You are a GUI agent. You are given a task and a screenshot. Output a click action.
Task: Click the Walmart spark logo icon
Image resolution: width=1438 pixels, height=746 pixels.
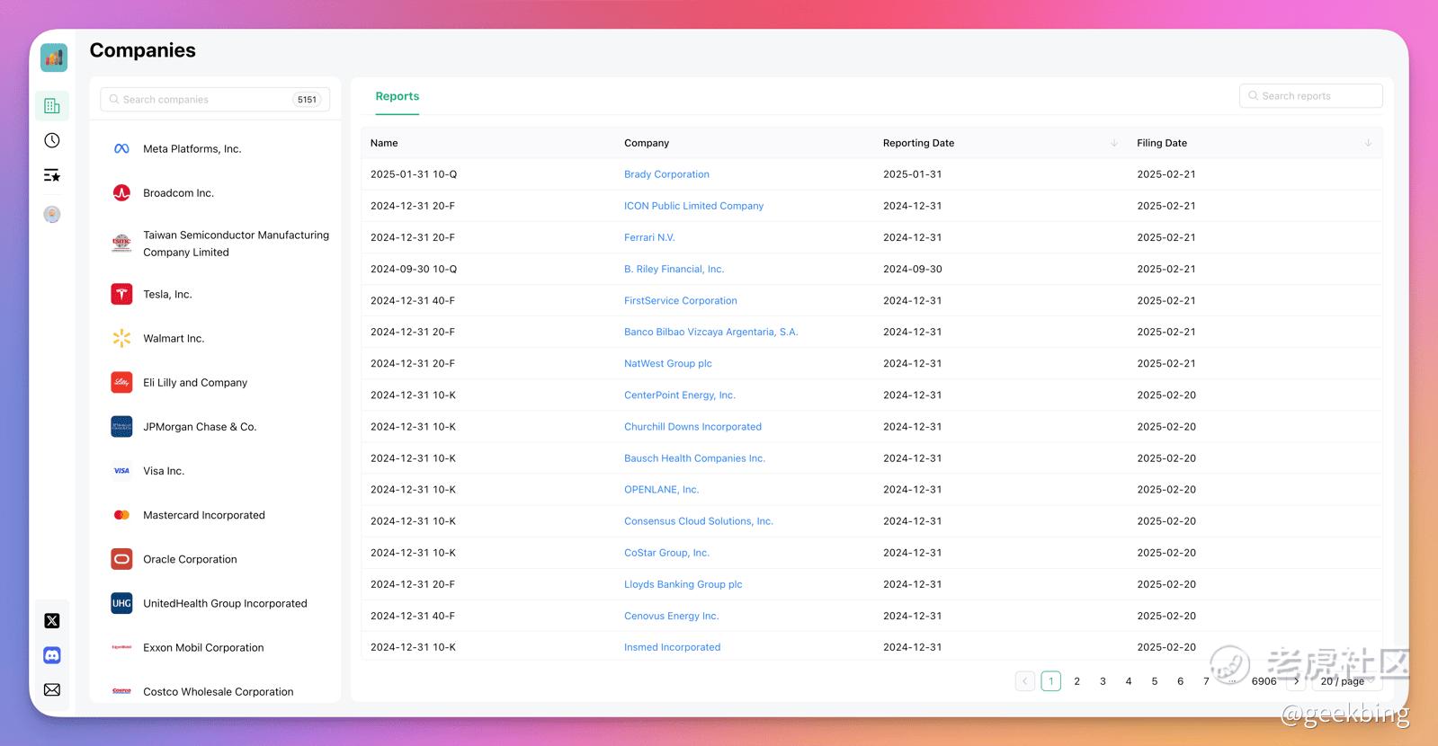coord(121,338)
